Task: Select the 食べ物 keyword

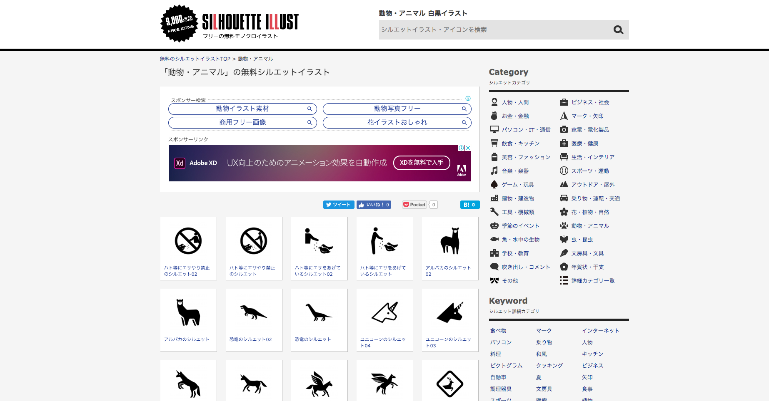Action: coord(498,331)
